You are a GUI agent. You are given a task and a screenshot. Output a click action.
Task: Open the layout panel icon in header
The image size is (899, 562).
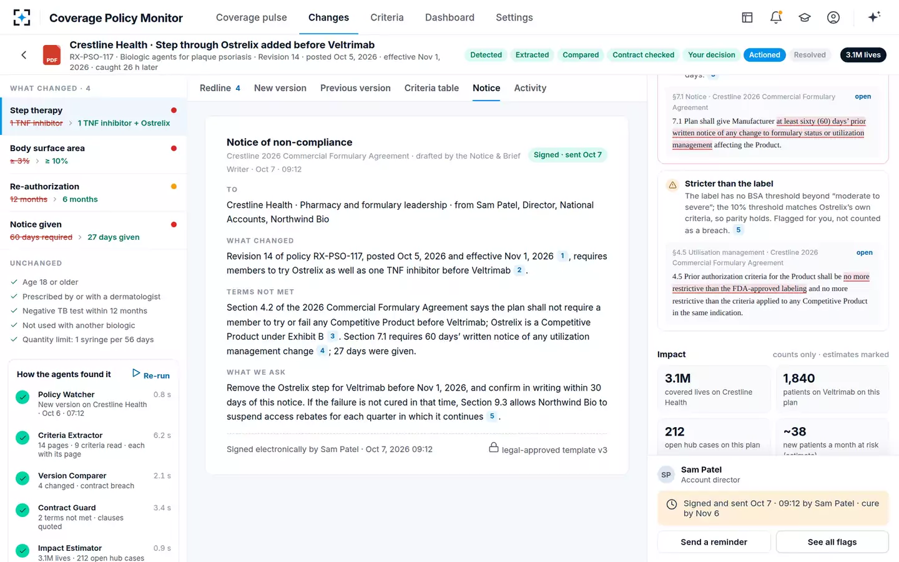coord(747,17)
